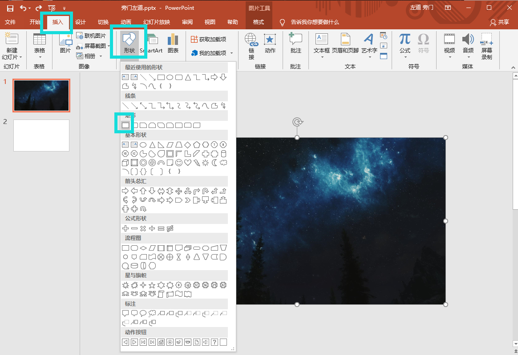Pick the cylinder basic shape

[x=223, y=154]
